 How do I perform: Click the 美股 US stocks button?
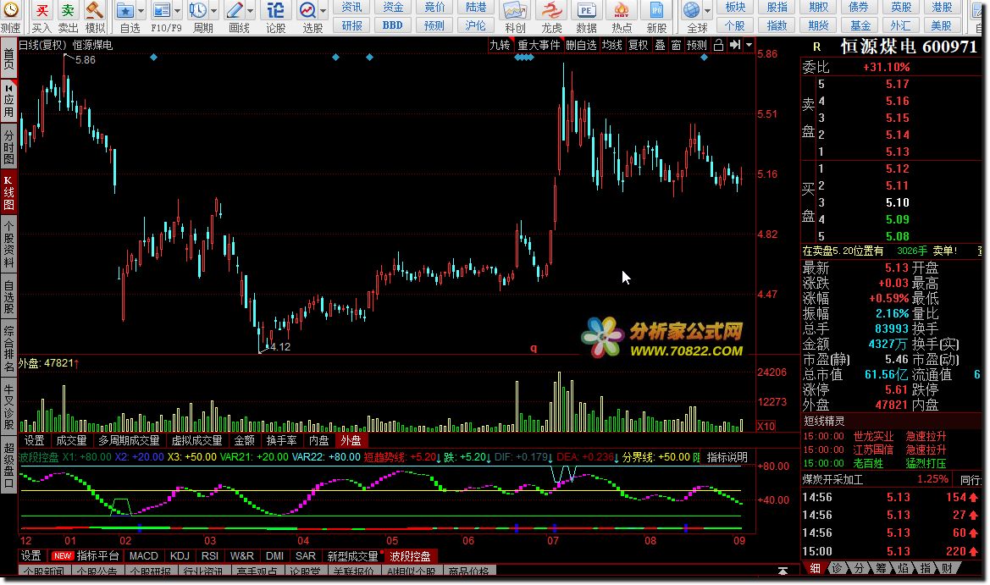tap(942, 25)
